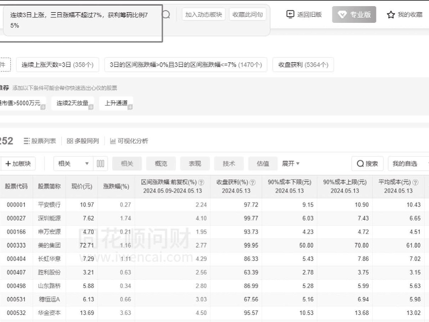This screenshot has width=429, height=322.
Task: Sort by 涨跌幅(%) column header
Action: pos(116,186)
